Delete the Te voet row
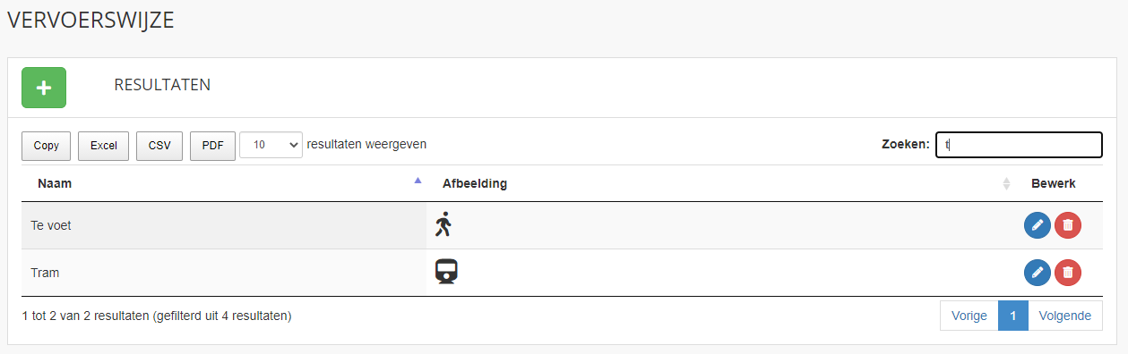Image resolution: width=1128 pixels, height=354 pixels. 1068,225
